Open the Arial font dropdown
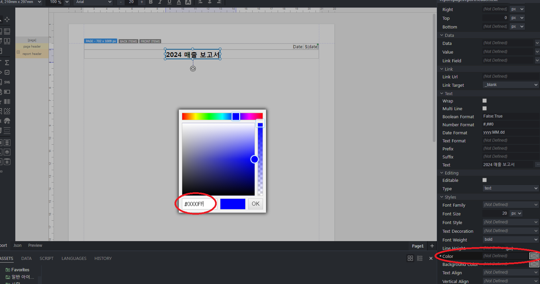Screen dimensions: 540x284 pos(93,2)
